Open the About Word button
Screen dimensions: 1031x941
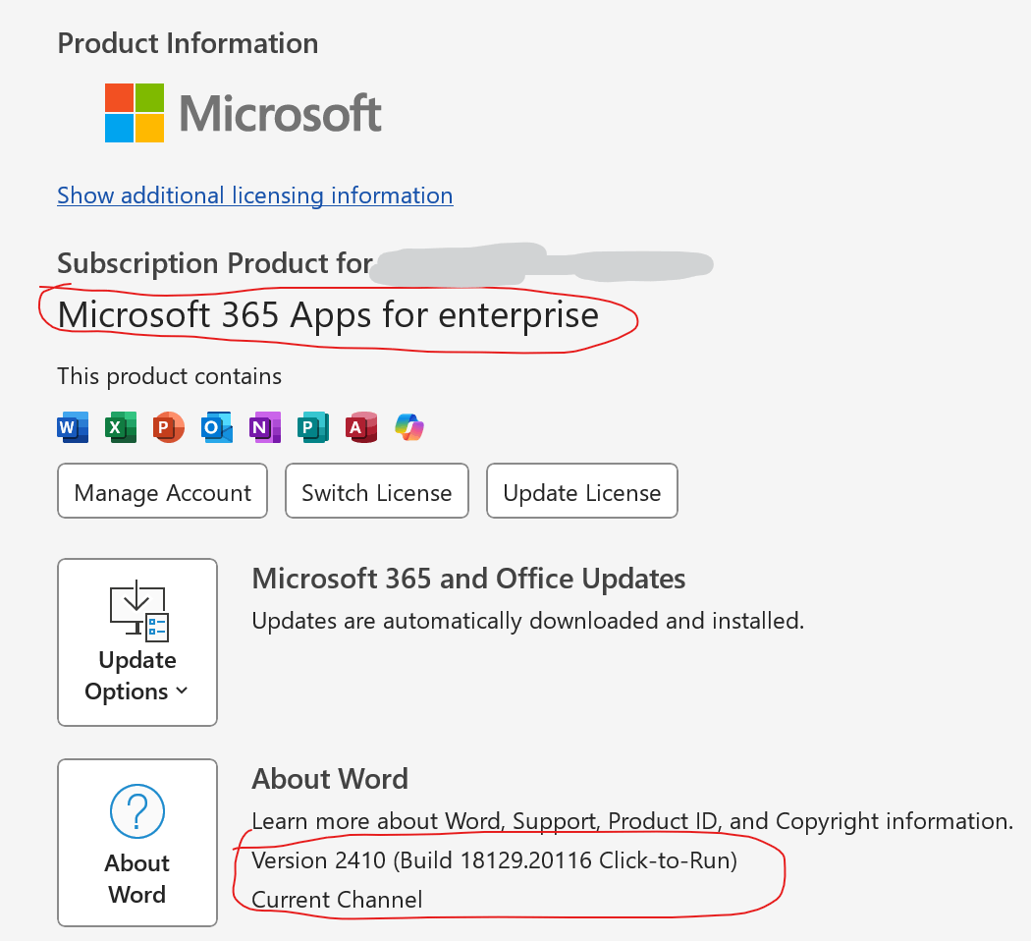point(137,843)
